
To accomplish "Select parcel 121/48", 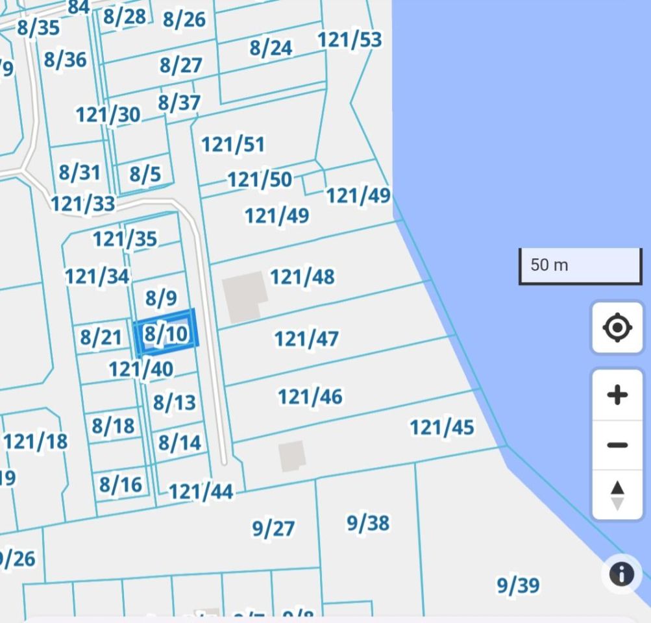I will click(x=302, y=276).
